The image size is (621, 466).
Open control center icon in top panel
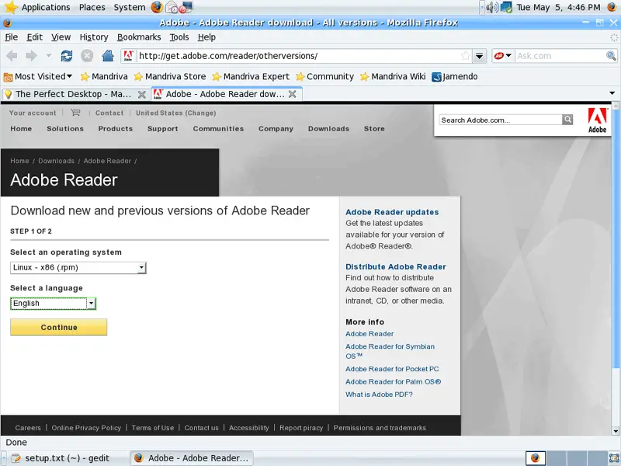point(187,7)
